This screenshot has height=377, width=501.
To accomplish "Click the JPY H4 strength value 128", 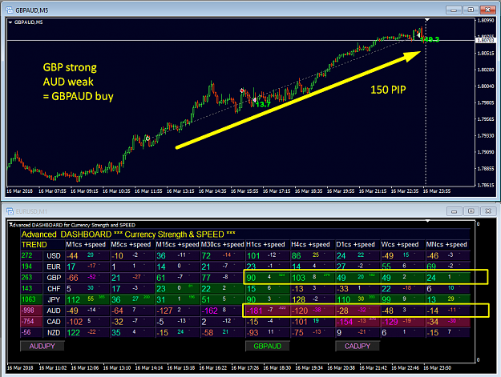I will click(x=299, y=300).
